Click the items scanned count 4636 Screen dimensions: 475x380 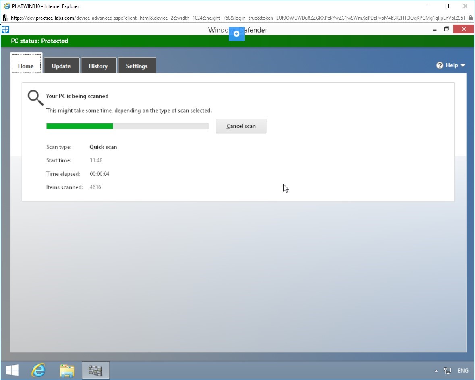(95, 187)
